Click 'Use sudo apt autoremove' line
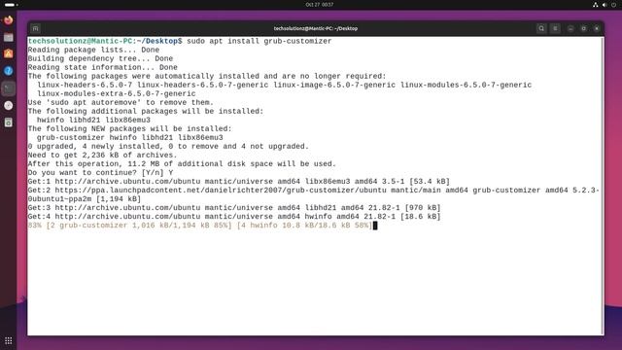This screenshot has width=622, height=350. 121,102
